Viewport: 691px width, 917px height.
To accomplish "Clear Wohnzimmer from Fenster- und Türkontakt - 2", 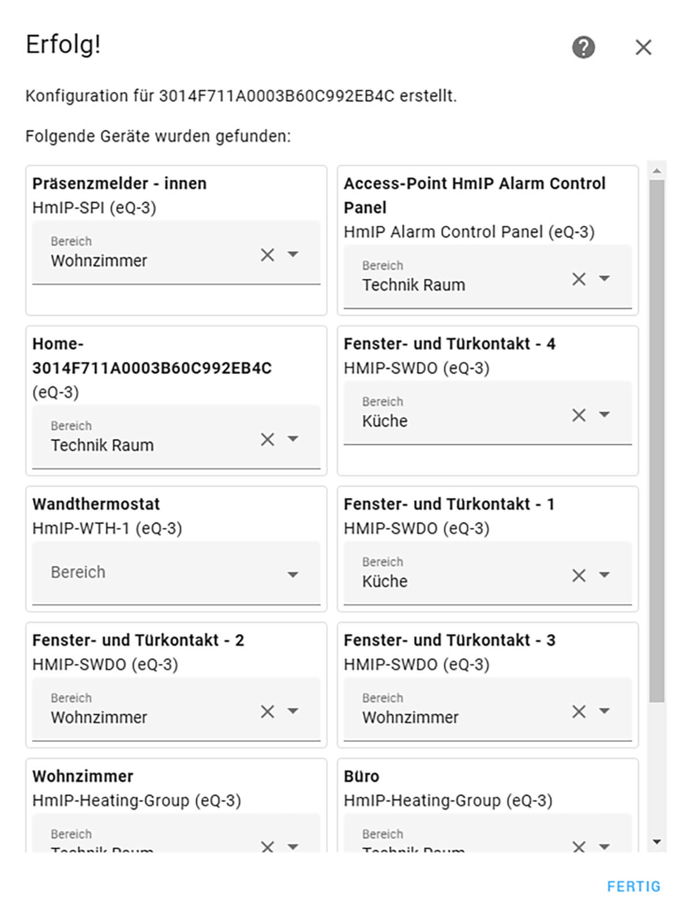I will 267,712.
